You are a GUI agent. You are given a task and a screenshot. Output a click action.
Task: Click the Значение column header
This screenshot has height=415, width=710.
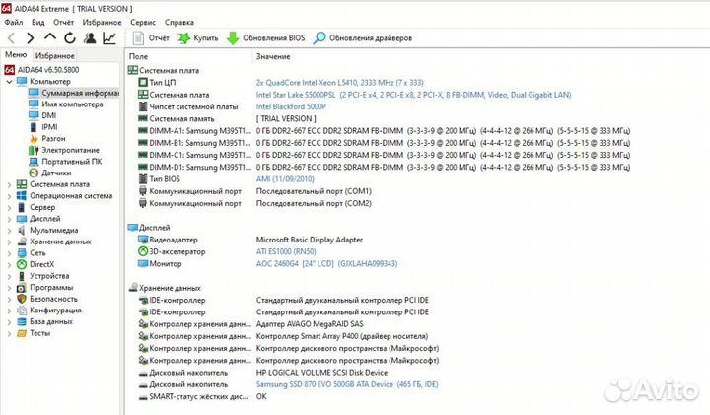point(273,56)
